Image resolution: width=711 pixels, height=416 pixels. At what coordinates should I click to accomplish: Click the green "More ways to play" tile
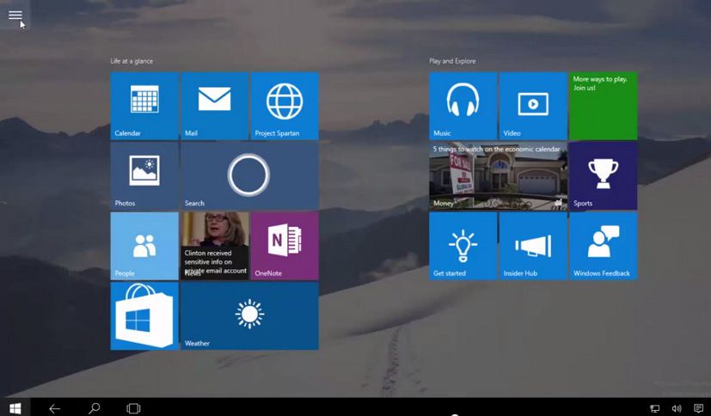click(x=603, y=106)
